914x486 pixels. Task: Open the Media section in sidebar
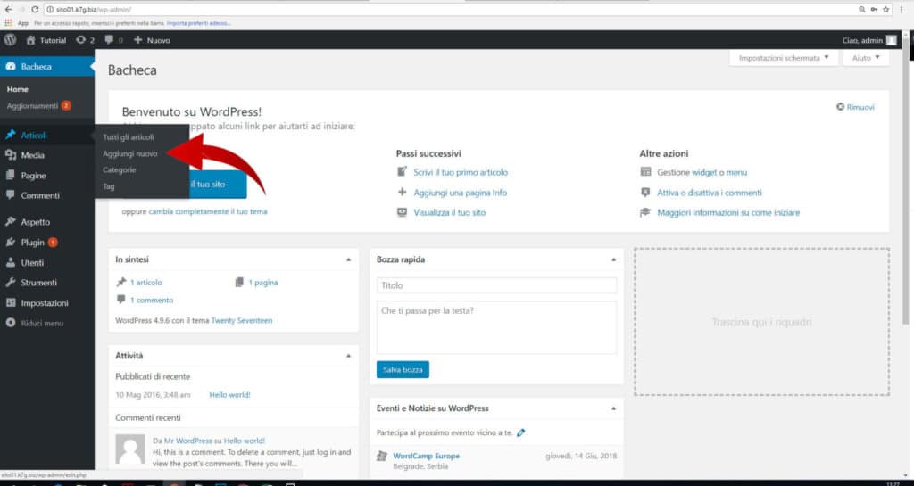33,155
